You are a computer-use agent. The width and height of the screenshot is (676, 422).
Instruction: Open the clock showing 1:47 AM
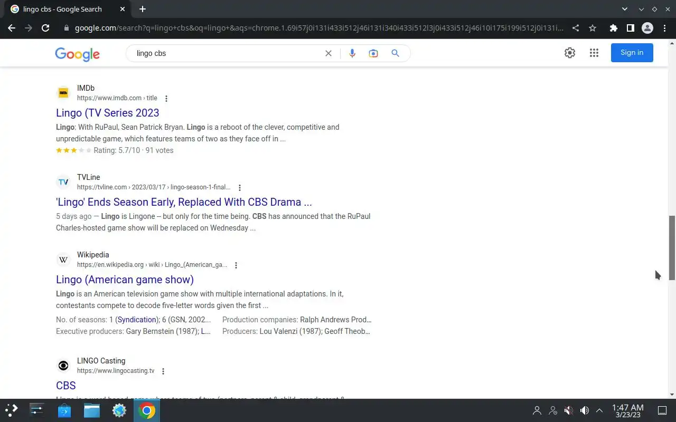(x=627, y=410)
